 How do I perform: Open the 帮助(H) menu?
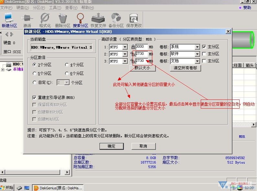[x=88, y=8]
